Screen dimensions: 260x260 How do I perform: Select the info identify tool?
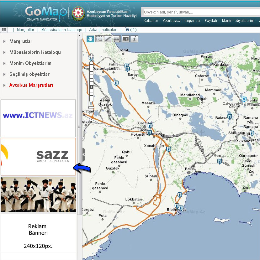(x=134, y=39)
